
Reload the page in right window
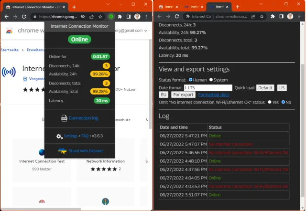click(177, 16)
